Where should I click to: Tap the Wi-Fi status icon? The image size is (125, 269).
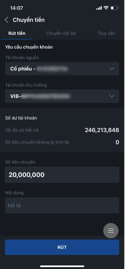tap(106, 8)
